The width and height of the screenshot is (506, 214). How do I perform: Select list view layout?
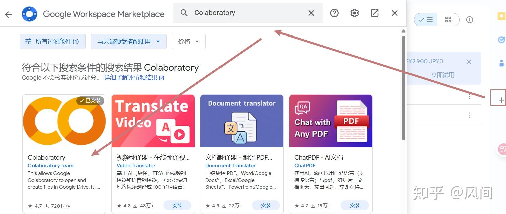point(426,20)
